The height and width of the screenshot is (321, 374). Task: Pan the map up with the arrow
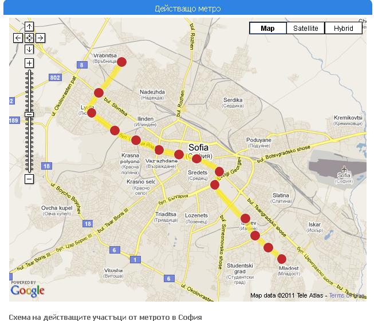click(x=29, y=26)
